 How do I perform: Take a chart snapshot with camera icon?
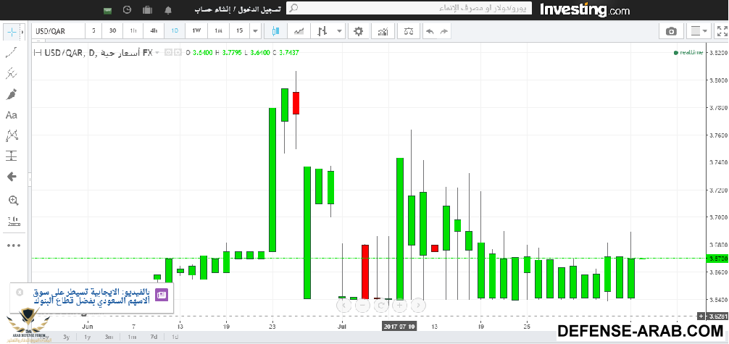[x=671, y=31]
